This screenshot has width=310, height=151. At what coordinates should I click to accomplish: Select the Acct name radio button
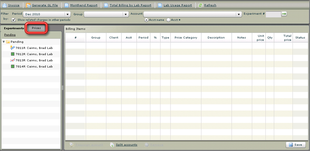click(x=146, y=20)
